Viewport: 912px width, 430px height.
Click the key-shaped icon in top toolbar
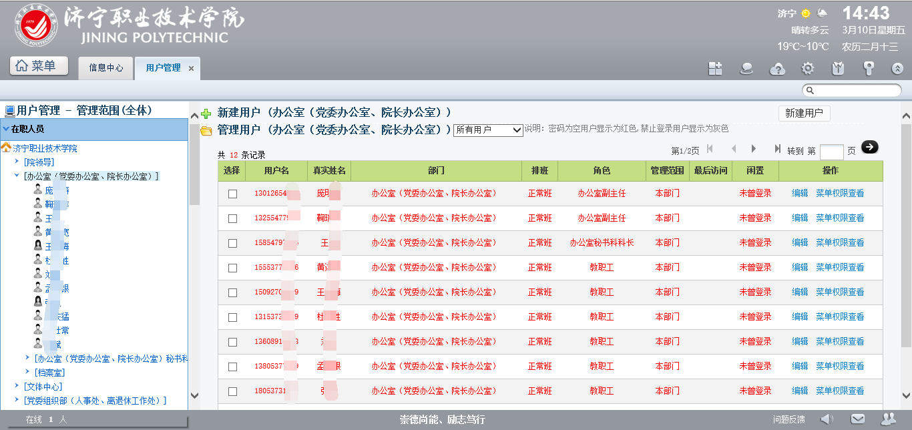coord(869,68)
